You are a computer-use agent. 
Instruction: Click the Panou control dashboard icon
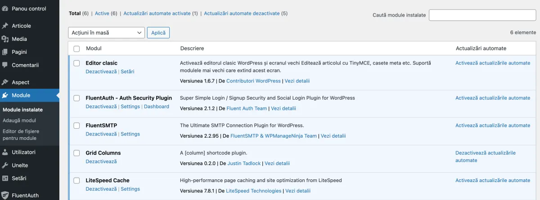pyautogui.click(x=5, y=8)
